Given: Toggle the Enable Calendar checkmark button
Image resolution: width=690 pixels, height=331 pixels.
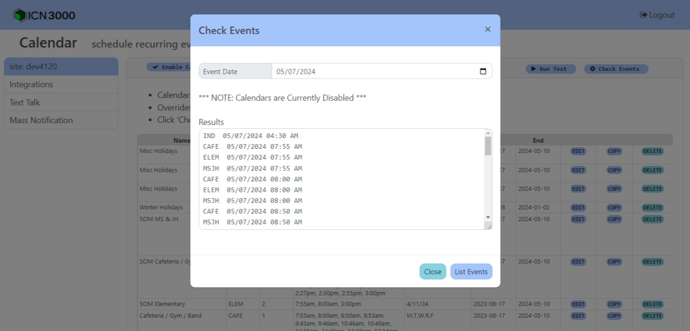Looking at the screenshot, I should (x=169, y=67).
